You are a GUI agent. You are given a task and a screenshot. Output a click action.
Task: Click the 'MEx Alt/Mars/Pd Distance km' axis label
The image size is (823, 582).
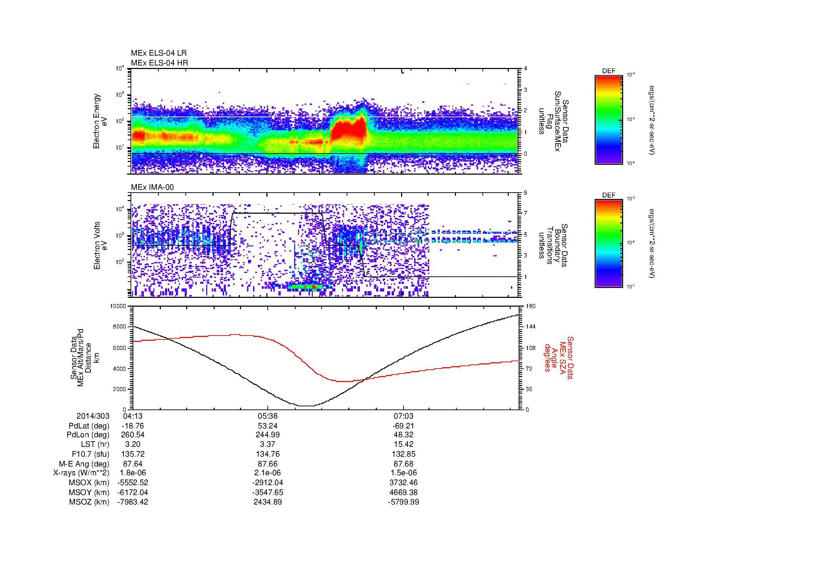(85, 357)
